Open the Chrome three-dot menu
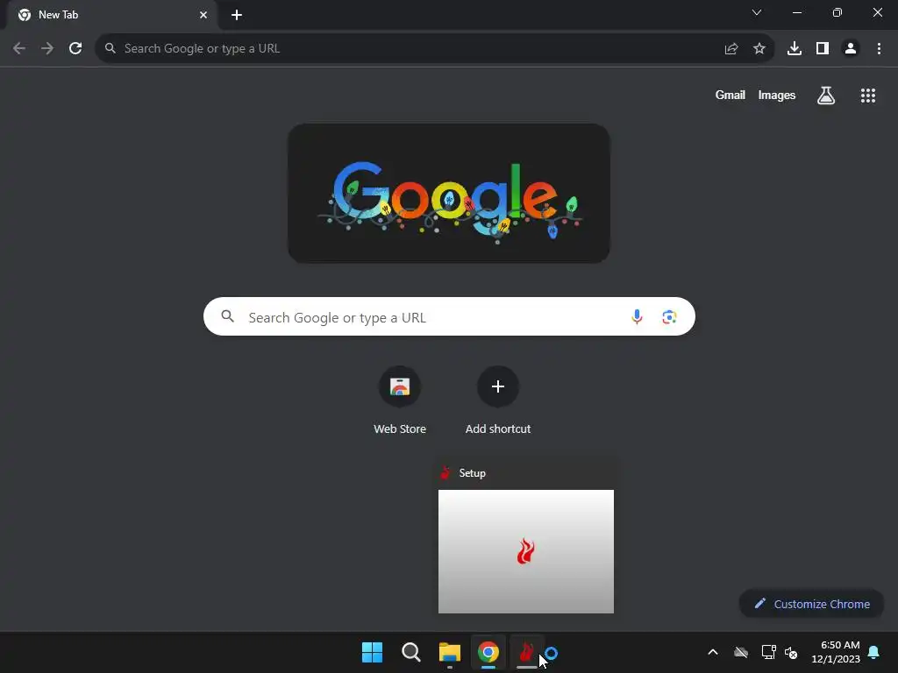Viewport: 898px width, 673px height. click(879, 49)
